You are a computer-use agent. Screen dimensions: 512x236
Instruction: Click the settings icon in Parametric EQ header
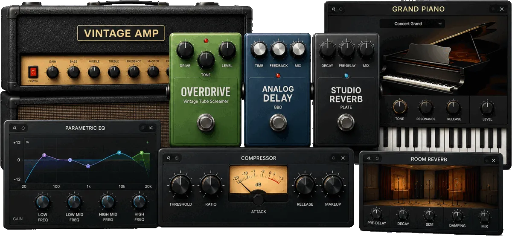(143, 128)
